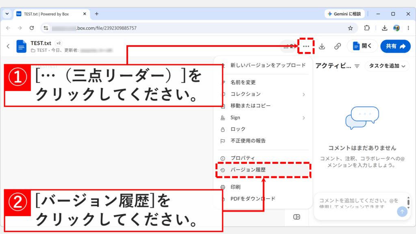Open the タスクを追加 dropdown

pos(387,66)
